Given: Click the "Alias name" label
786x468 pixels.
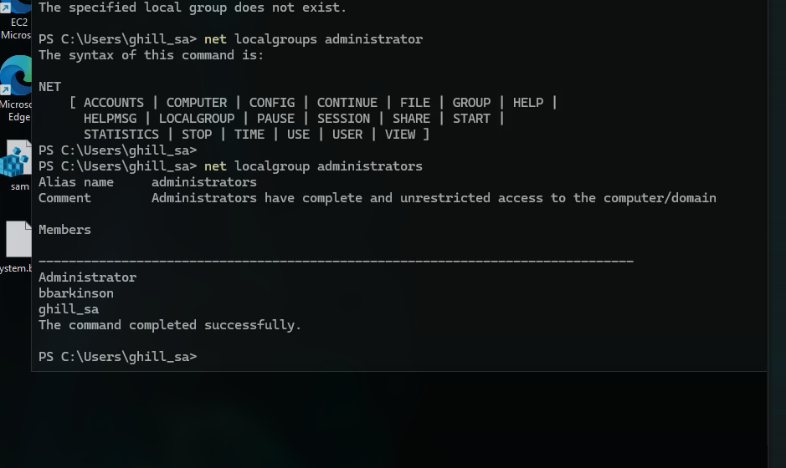Looking at the screenshot, I should point(76,182).
